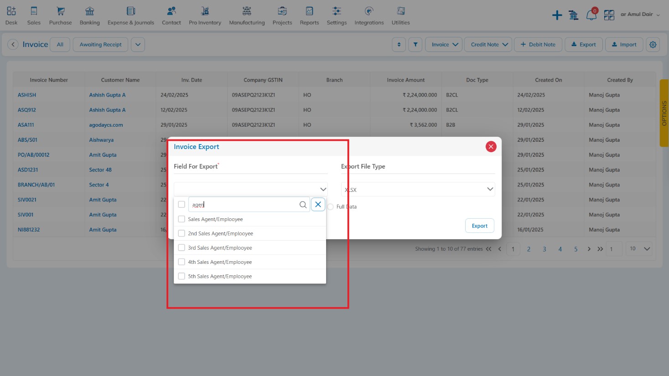Screen dimensions: 669x376
Task: Click the Export button in dialog
Action: tap(480, 226)
